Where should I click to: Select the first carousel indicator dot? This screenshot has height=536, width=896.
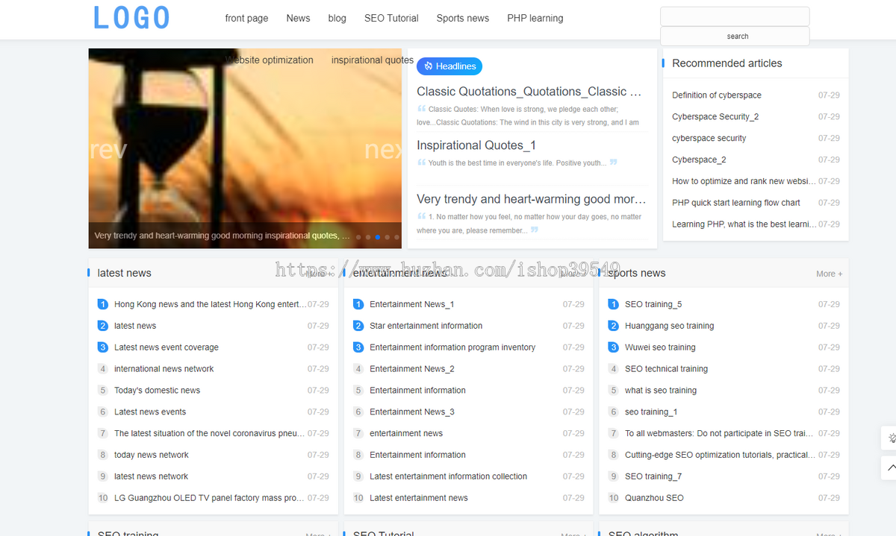click(358, 237)
